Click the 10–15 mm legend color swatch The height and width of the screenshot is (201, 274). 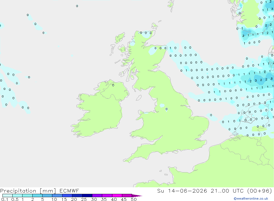57,196
